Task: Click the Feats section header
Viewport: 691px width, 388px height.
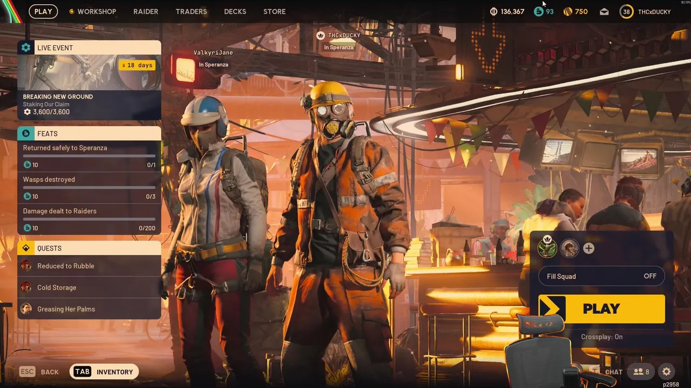Action: click(x=89, y=133)
